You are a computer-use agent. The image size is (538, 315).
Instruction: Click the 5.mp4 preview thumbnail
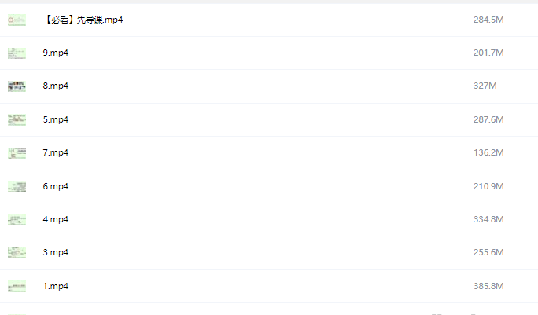pos(17,119)
